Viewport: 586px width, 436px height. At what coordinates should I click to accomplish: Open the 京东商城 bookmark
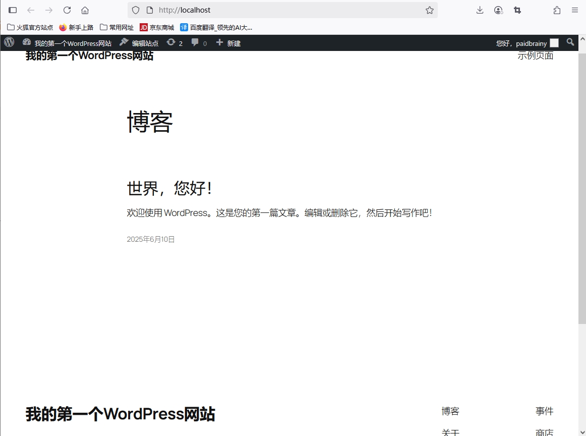157,27
